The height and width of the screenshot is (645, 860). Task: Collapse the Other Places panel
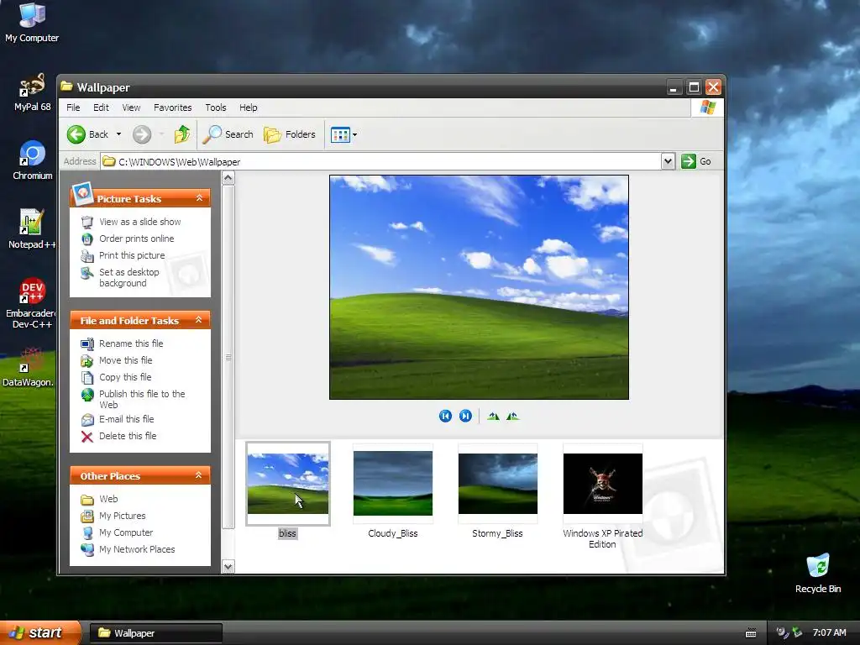click(x=199, y=475)
